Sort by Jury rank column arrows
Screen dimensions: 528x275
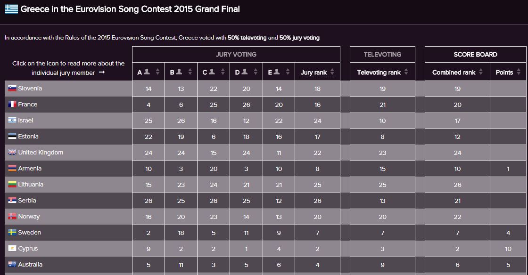click(332, 72)
